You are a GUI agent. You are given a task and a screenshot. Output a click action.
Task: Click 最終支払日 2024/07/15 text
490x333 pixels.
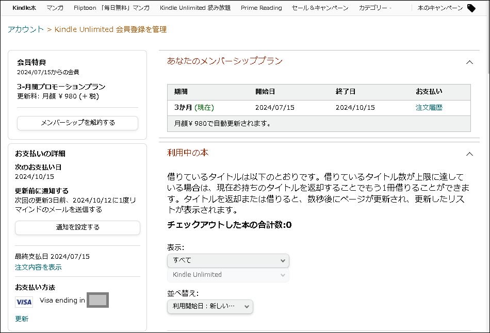tap(52, 257)
